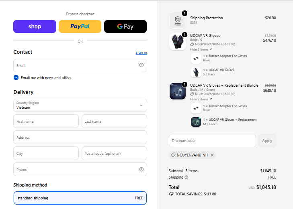Select the standard shipping method option
The height and width of the screenshot is (209, 293).
[x=80, y=198]
